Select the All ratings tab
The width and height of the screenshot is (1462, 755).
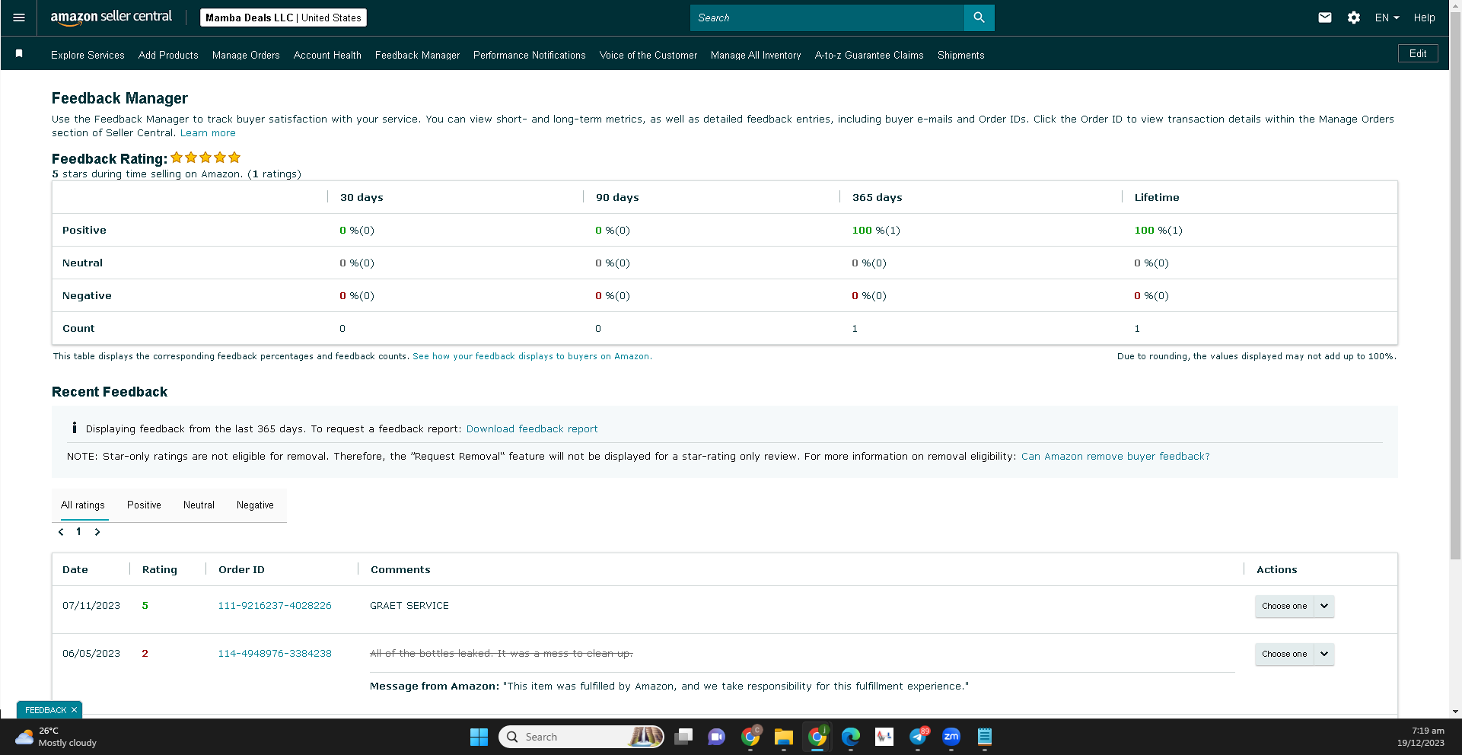click(x=83, y=505)
